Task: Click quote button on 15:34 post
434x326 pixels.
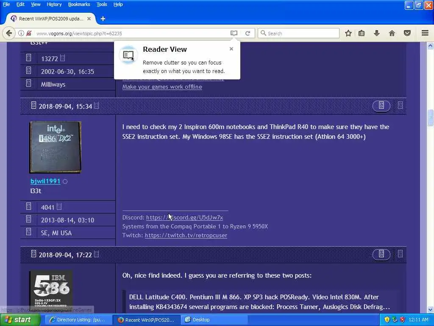Action: pyautogui.click(x=381, y=106)
